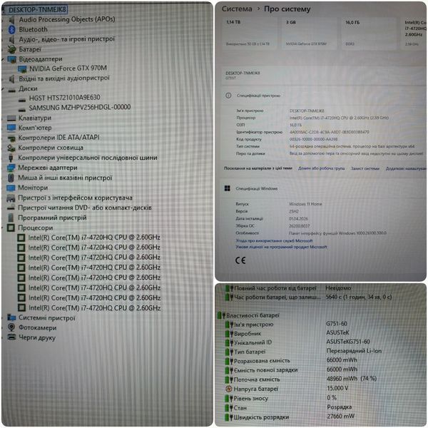Click the HGST HTS721010A9E630 disk icon

[22, 100]
